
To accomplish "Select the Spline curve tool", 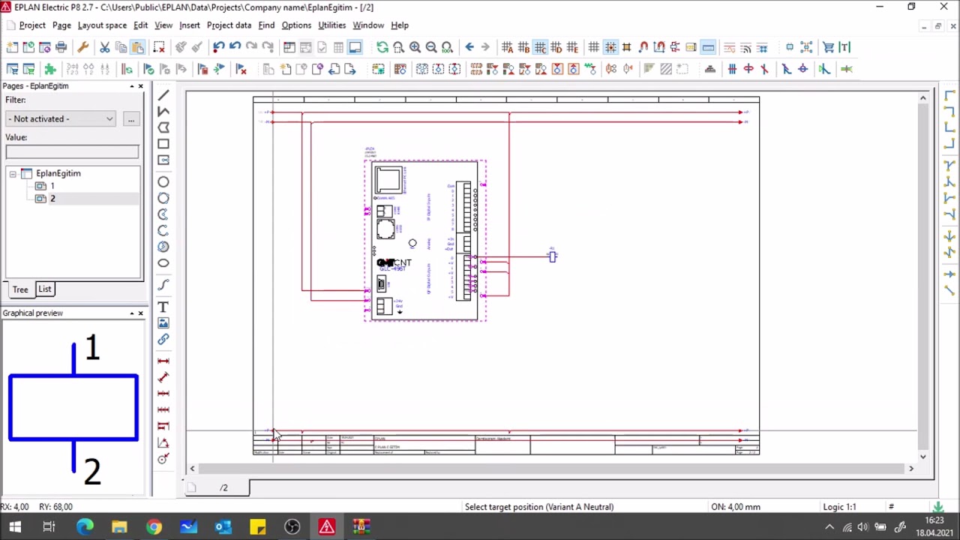I will pos(163,285).
